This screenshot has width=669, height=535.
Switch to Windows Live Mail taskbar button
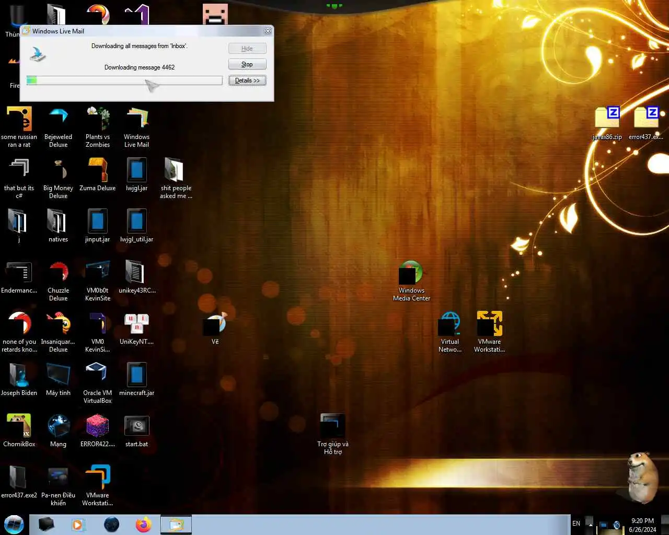pyautogui.click(x=176, y=525)
